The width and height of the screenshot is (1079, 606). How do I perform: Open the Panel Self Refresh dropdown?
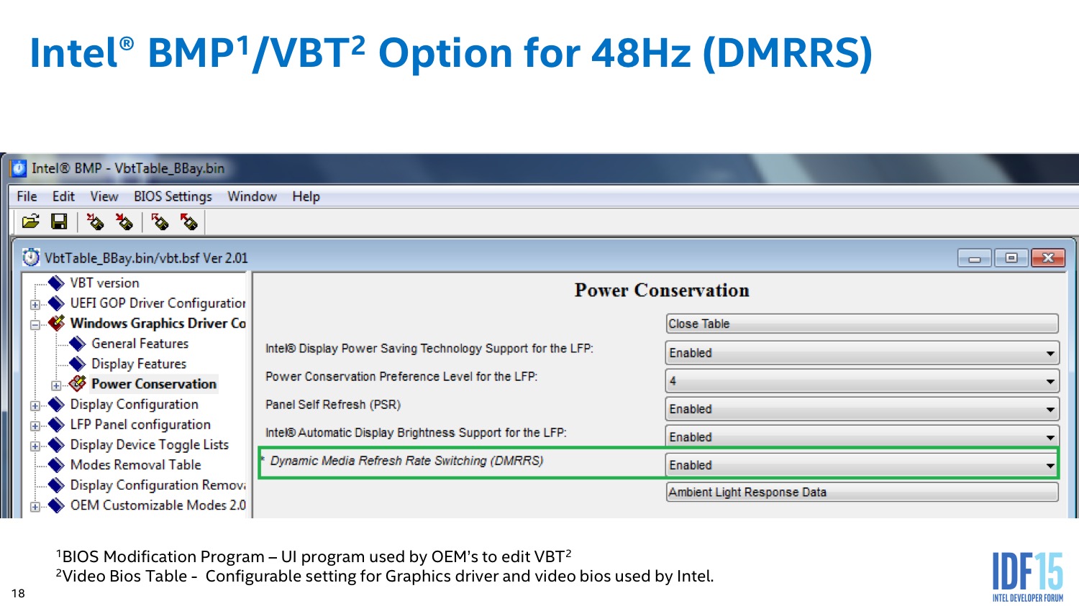tap(1050, 409)
